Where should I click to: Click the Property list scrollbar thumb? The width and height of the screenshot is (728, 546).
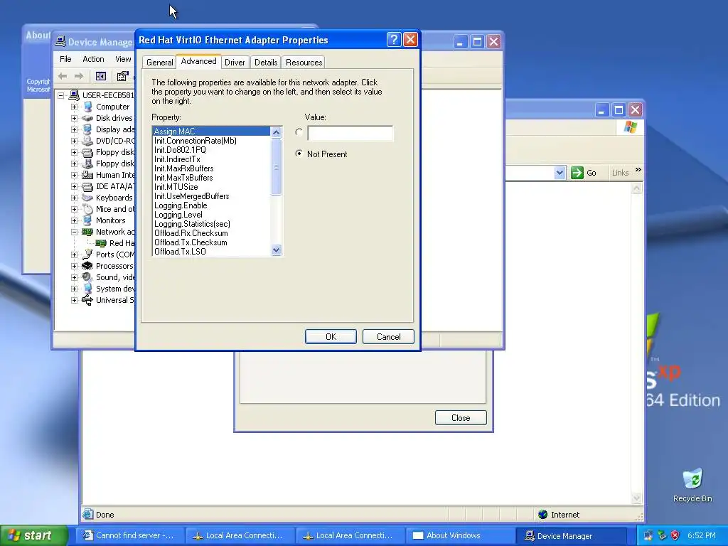[277, 167]
